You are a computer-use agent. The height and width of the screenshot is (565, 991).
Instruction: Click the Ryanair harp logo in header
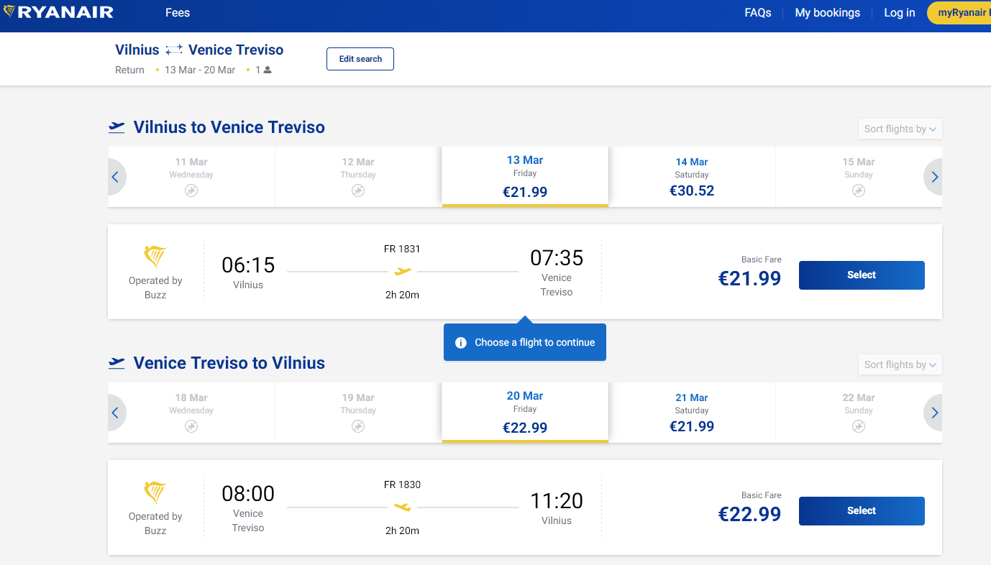(10, 12)
